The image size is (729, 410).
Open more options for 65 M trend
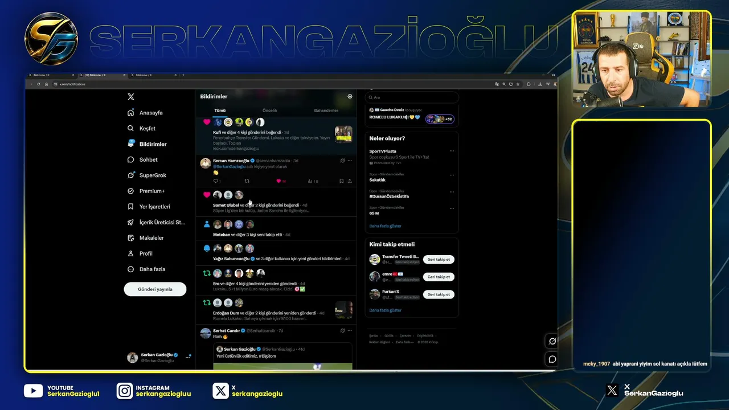(452, 208)
